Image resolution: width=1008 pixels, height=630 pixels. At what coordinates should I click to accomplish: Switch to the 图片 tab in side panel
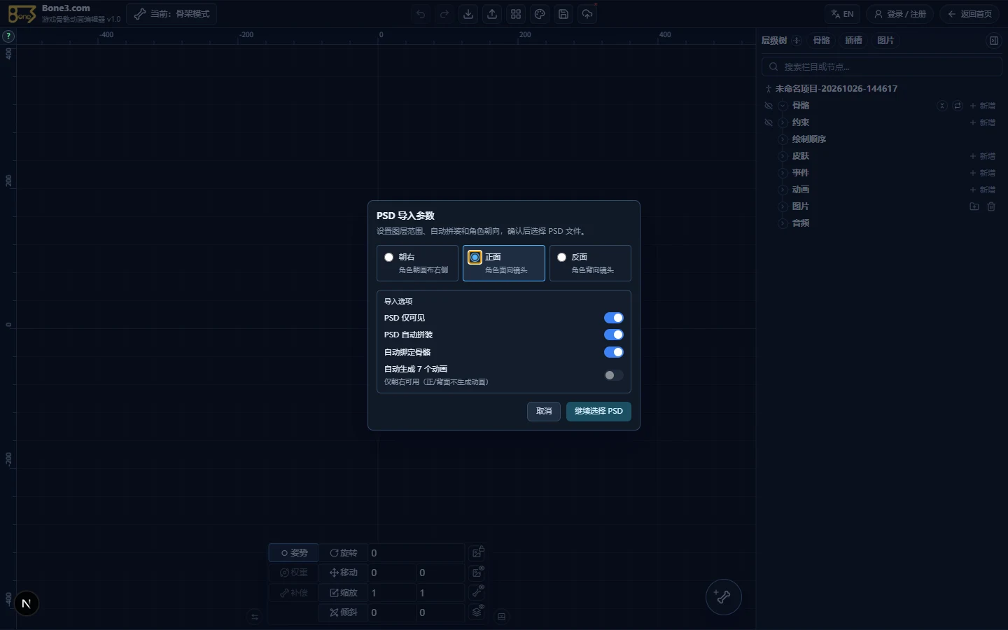[x=885, y=41]
